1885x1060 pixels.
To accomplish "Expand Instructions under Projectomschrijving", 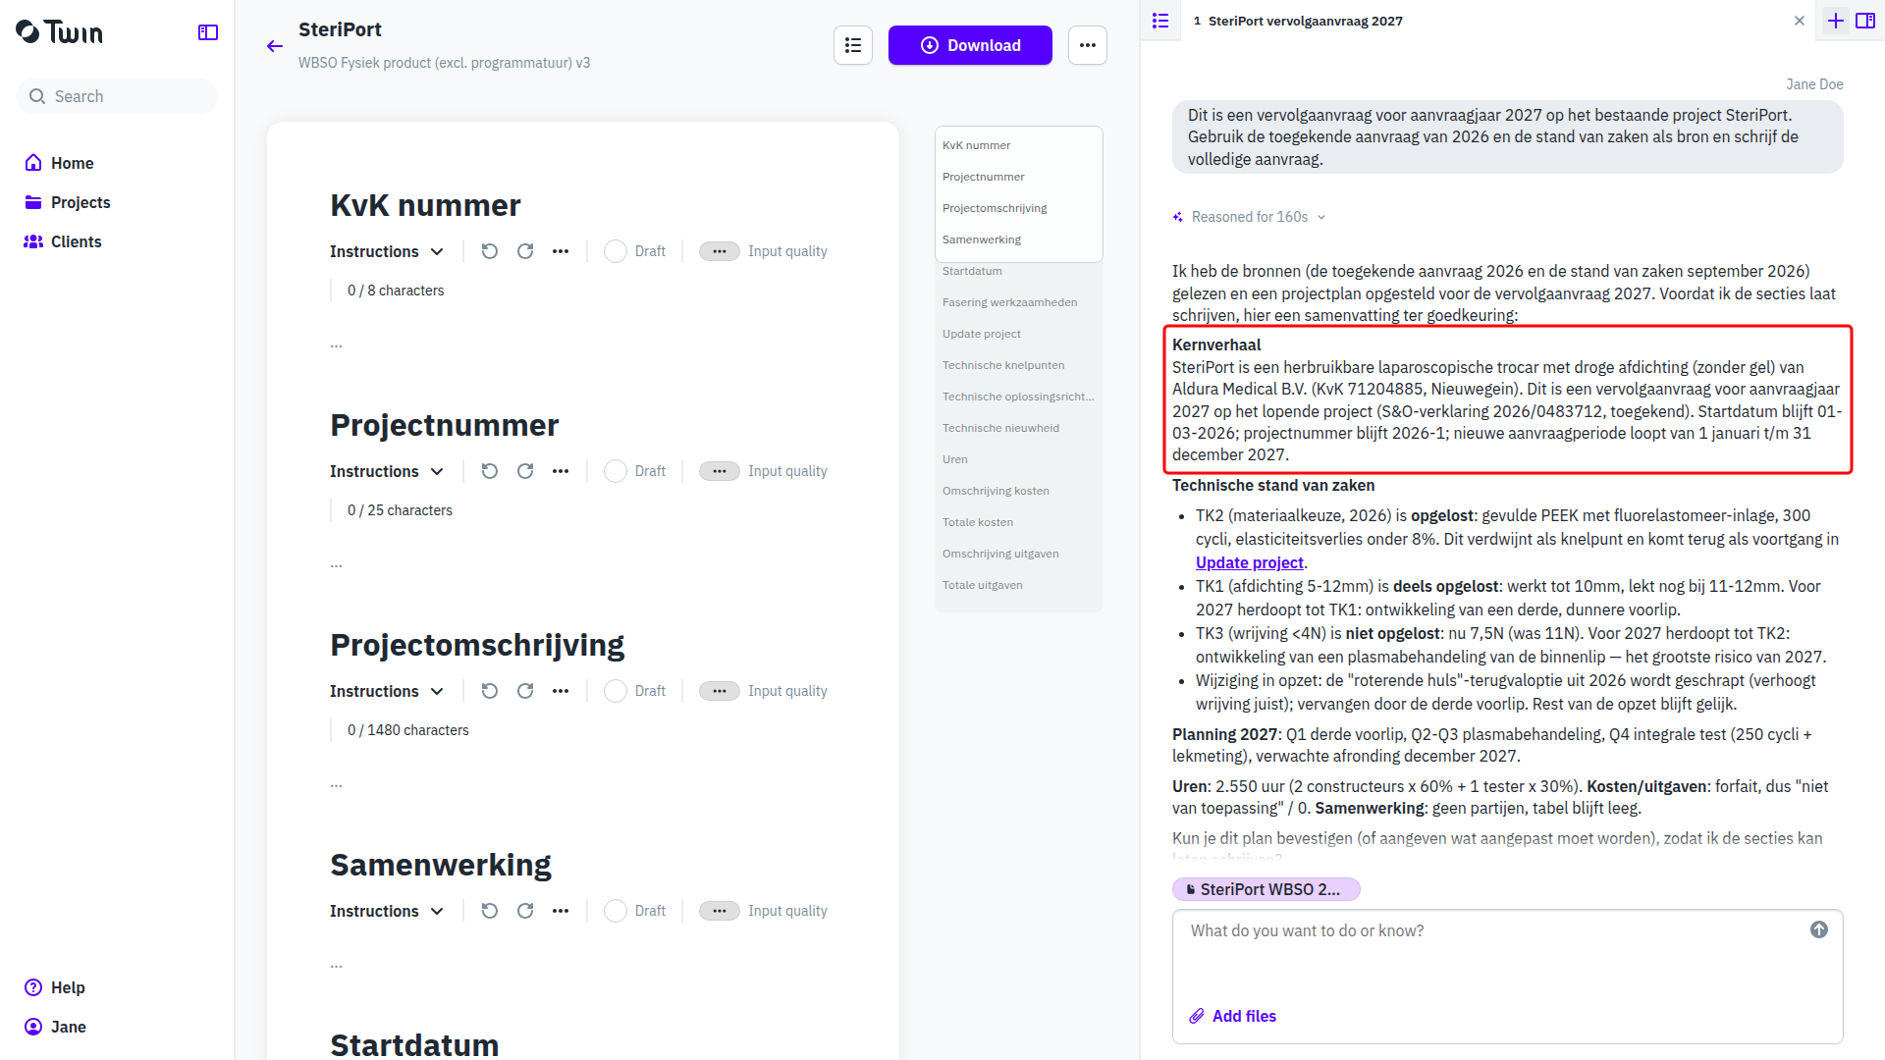I will click(387, 691).
